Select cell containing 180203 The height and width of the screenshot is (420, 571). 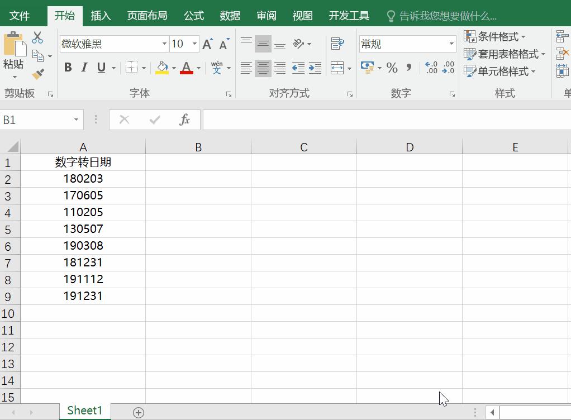click(x=83, y=179)
